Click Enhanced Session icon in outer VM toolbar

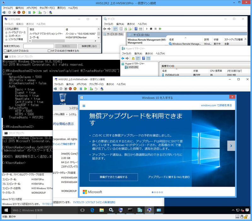tap(50, 13)
